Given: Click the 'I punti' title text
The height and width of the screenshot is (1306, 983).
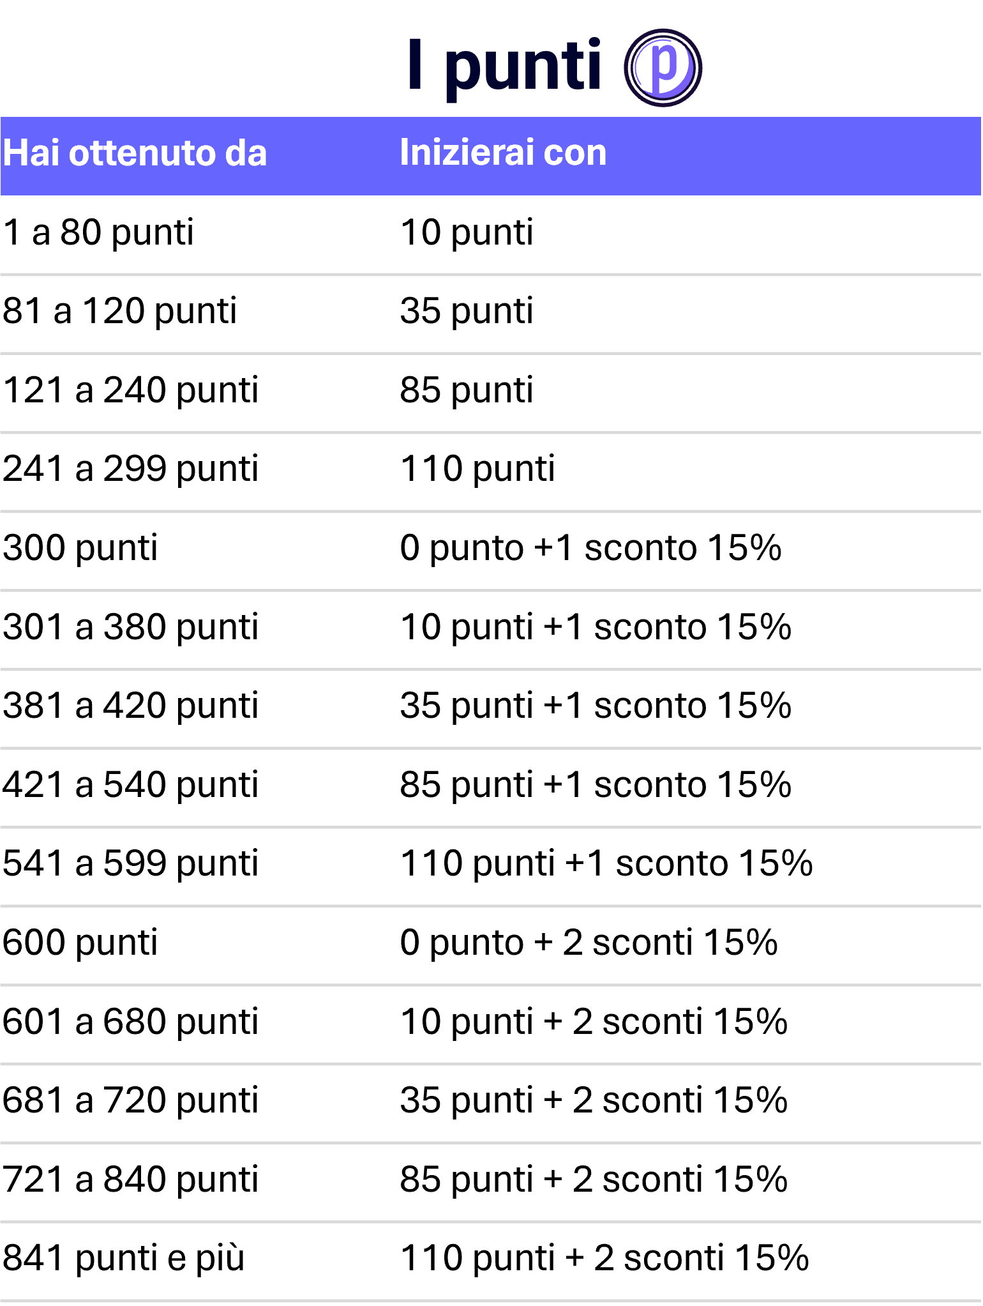Looking at the screenshot, I should [x=504, y=66].
